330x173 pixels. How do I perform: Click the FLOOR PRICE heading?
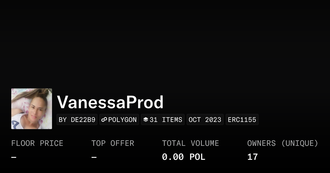click(x=37, y=143)
